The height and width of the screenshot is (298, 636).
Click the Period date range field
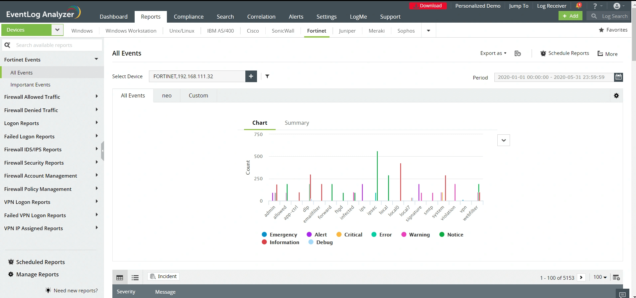pos(554,77)
